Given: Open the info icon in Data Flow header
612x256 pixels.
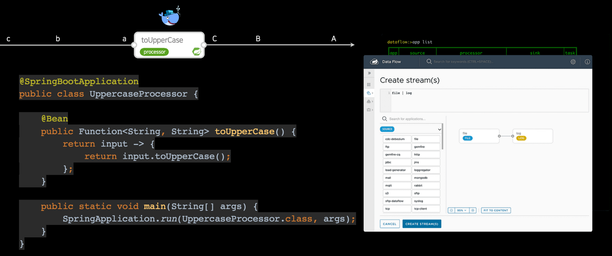Looking at the screenshot, I should [x=587, y=62].
